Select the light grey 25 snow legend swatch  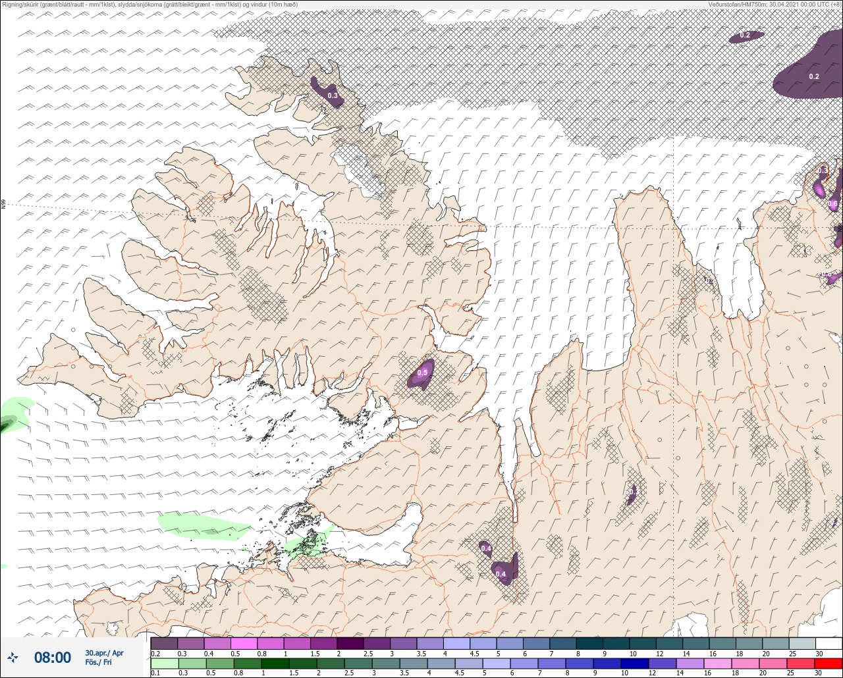click(802, 643)
